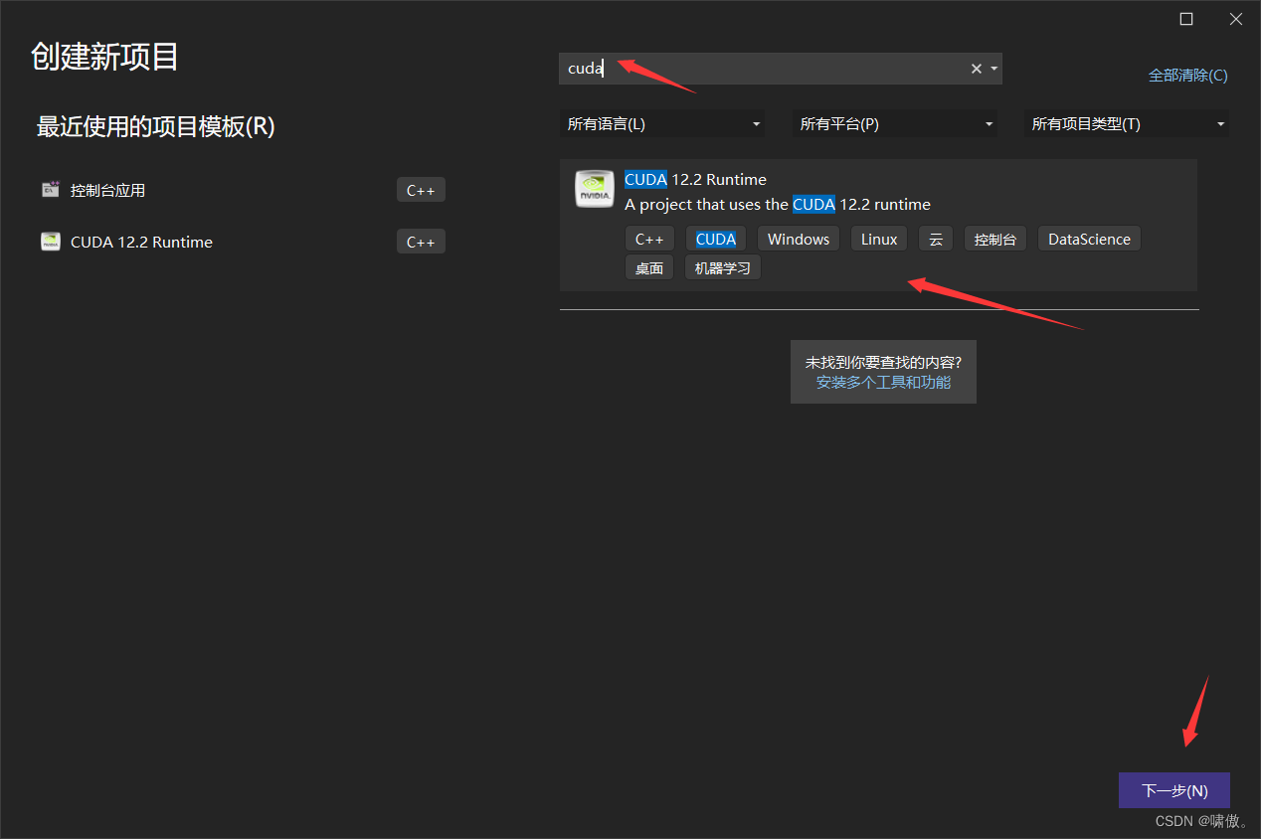Click the CUDA 12.2 Runtime icon in recent list

pos(50,241)
